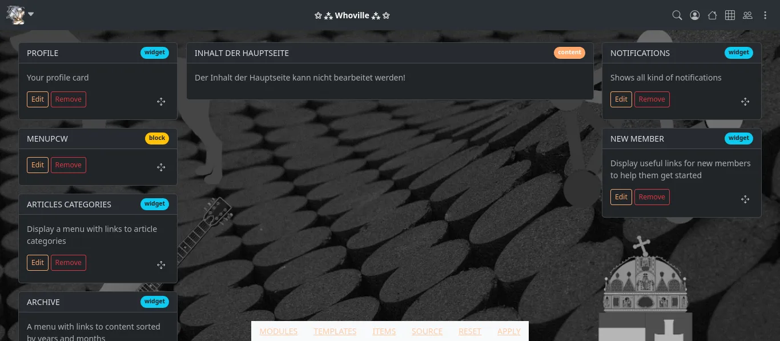Open the Modules editor menu

pyautogui.click(x=279, y=331)
